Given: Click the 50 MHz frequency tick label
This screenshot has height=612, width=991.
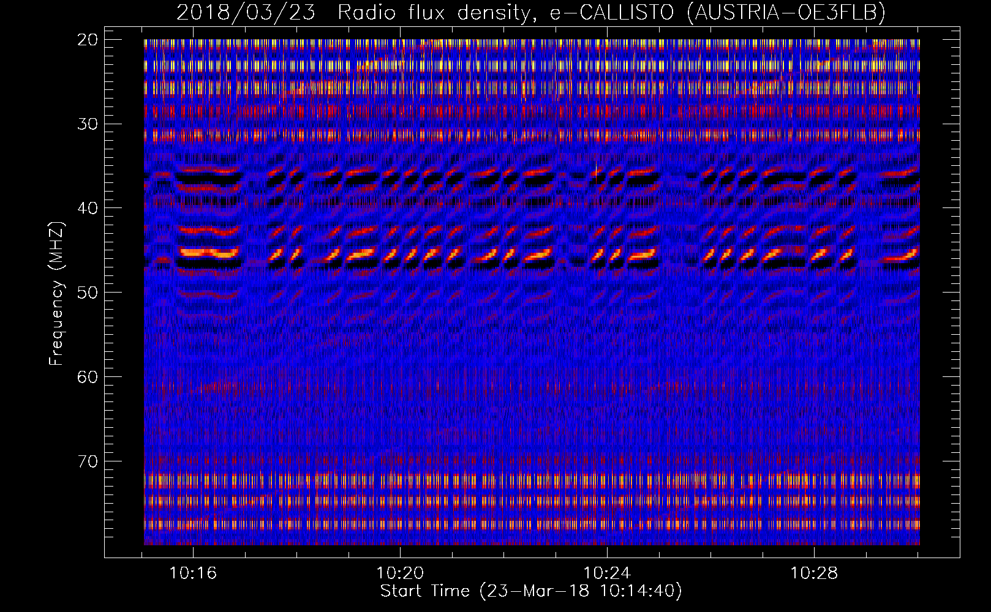Looking at the screenshot, I should [x=88, y=293].
